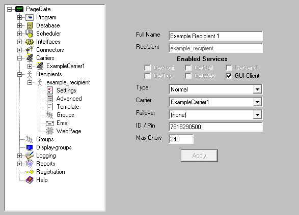
Task: Toggle the GetAscii checkbox
Action: pyautogui.click(x=147, y=68)
